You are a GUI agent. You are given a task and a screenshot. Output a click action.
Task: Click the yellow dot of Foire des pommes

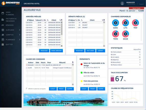[x=81, y=81]
